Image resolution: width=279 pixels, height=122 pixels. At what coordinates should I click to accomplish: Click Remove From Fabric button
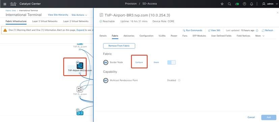click(119, 46)
